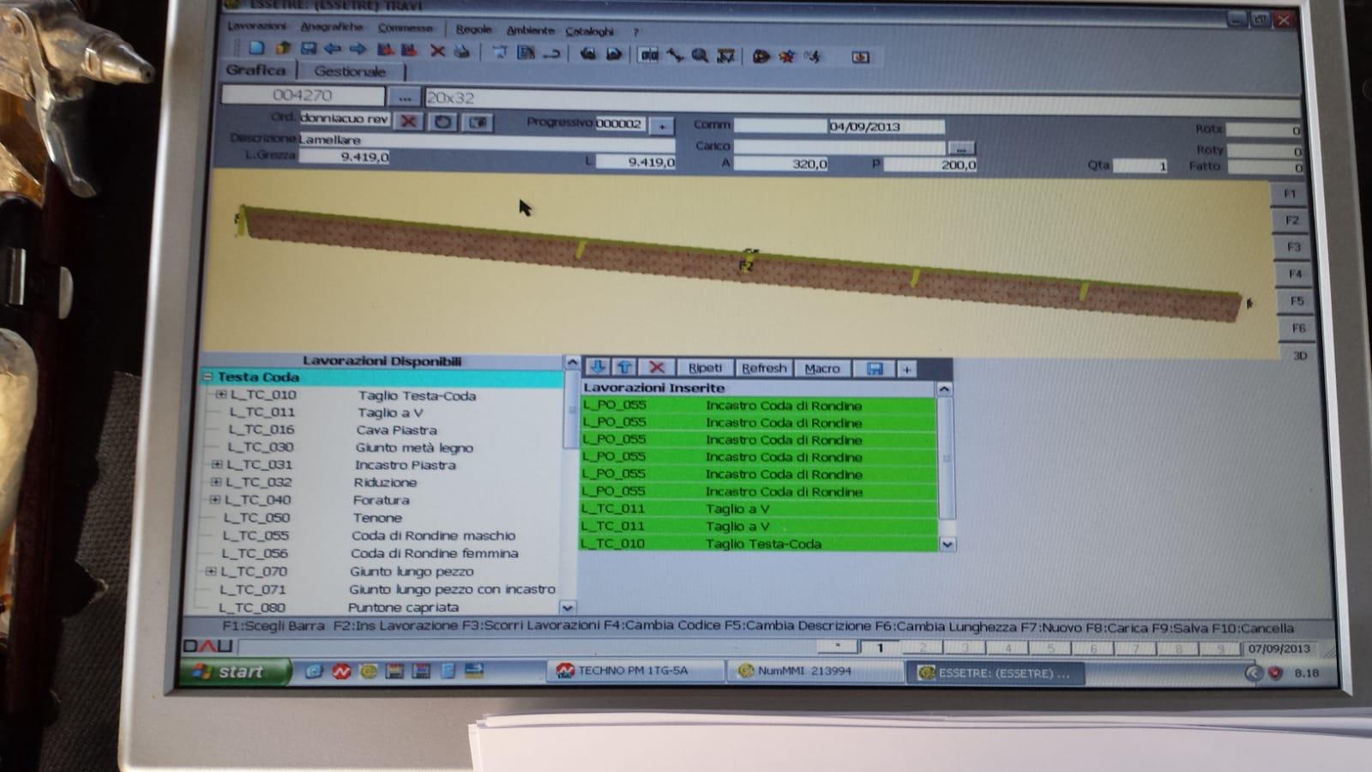The height and width of the screenshot is (772, 1372).
Task: Select L_TC_056 Coda di Rondine femmina
Action: point(370,553)
